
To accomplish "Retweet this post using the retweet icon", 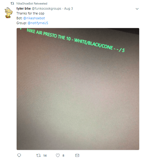I will pos(38,155).
